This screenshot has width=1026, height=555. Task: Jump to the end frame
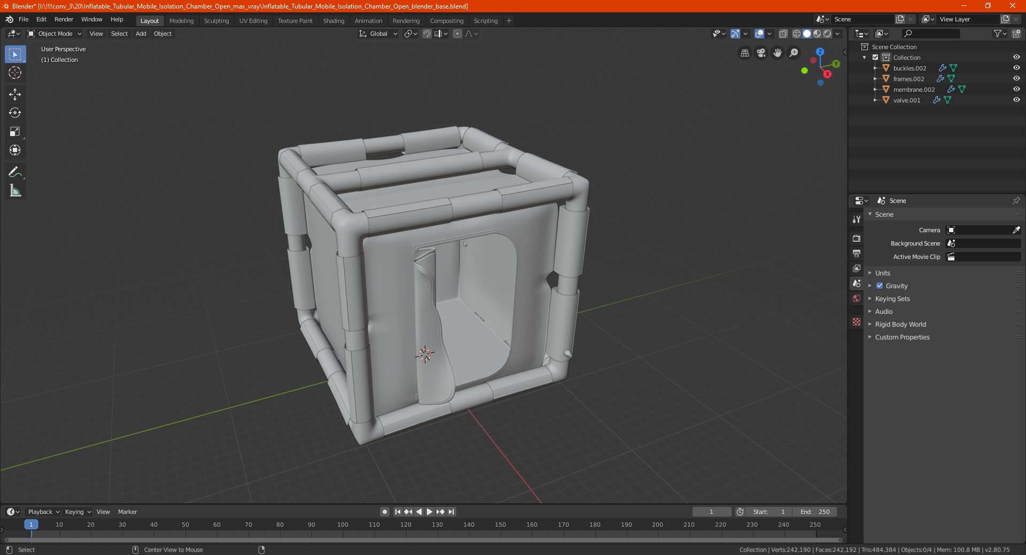(x=451, y=512)
